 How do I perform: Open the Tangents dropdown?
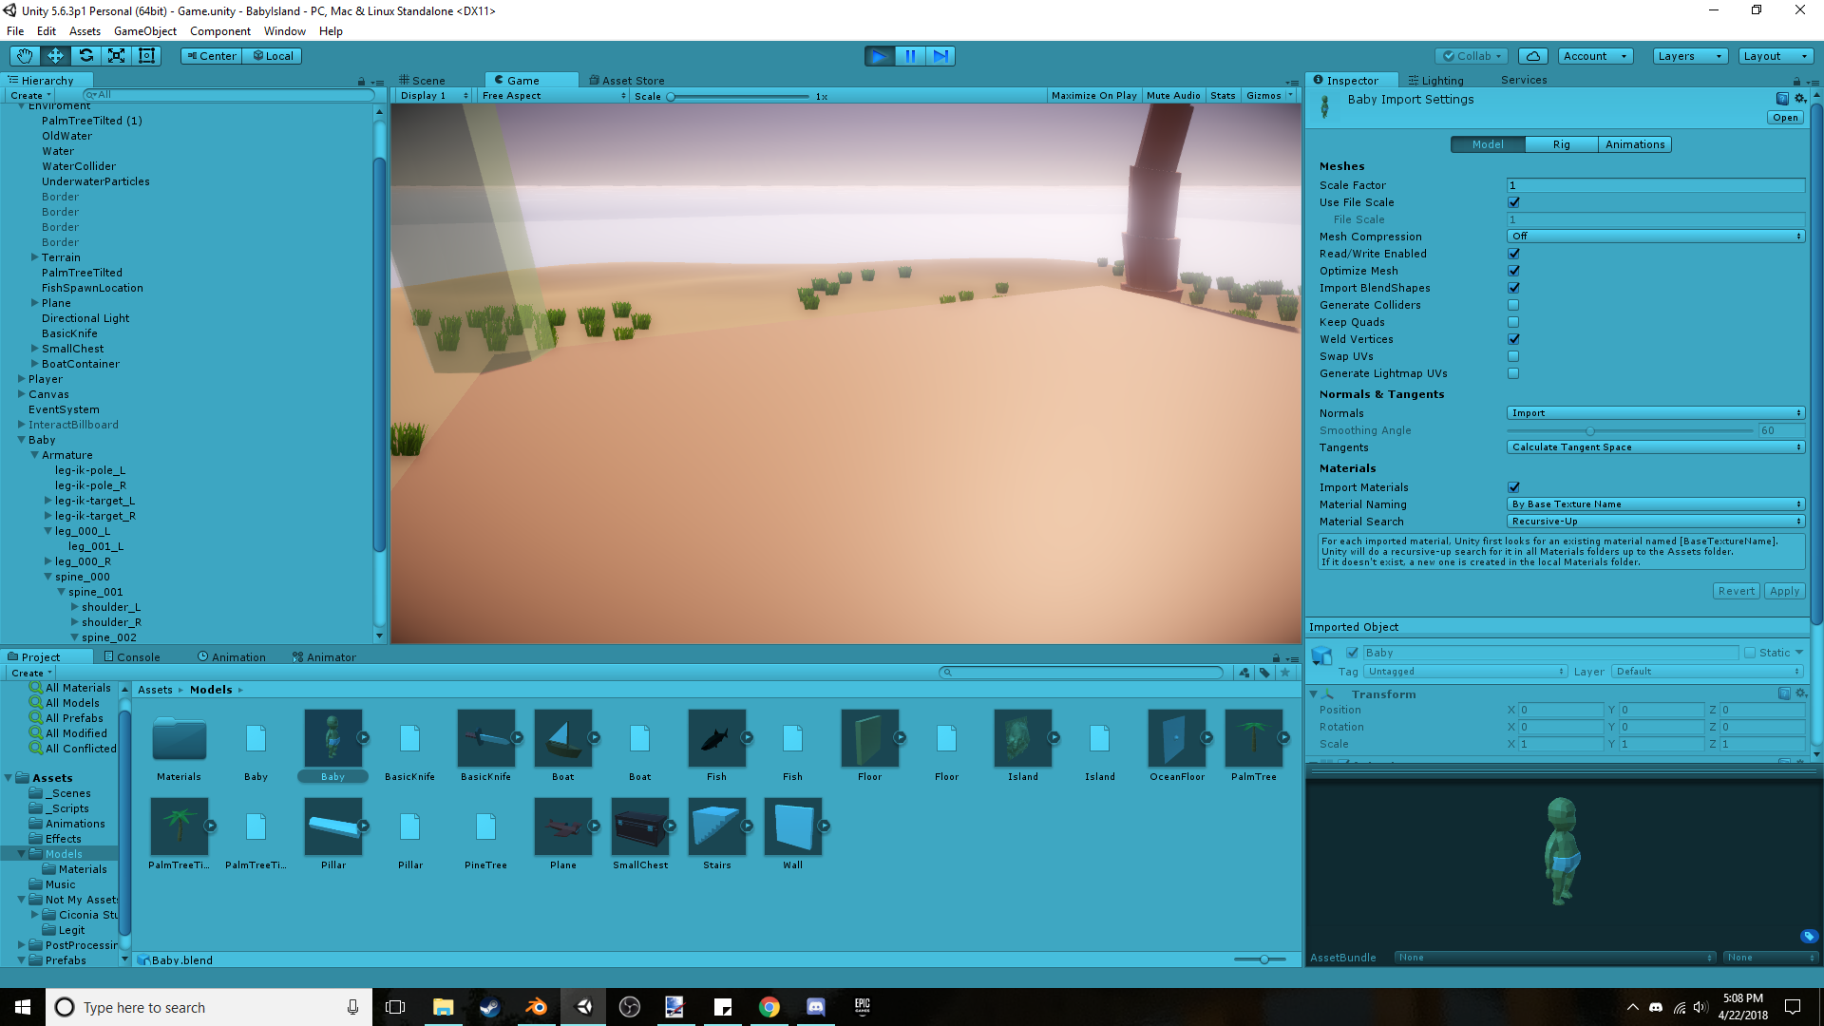[x=1656, y=447]
